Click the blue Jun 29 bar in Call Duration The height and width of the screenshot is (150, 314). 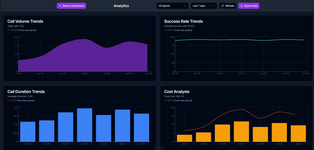(x=123, y=126)
